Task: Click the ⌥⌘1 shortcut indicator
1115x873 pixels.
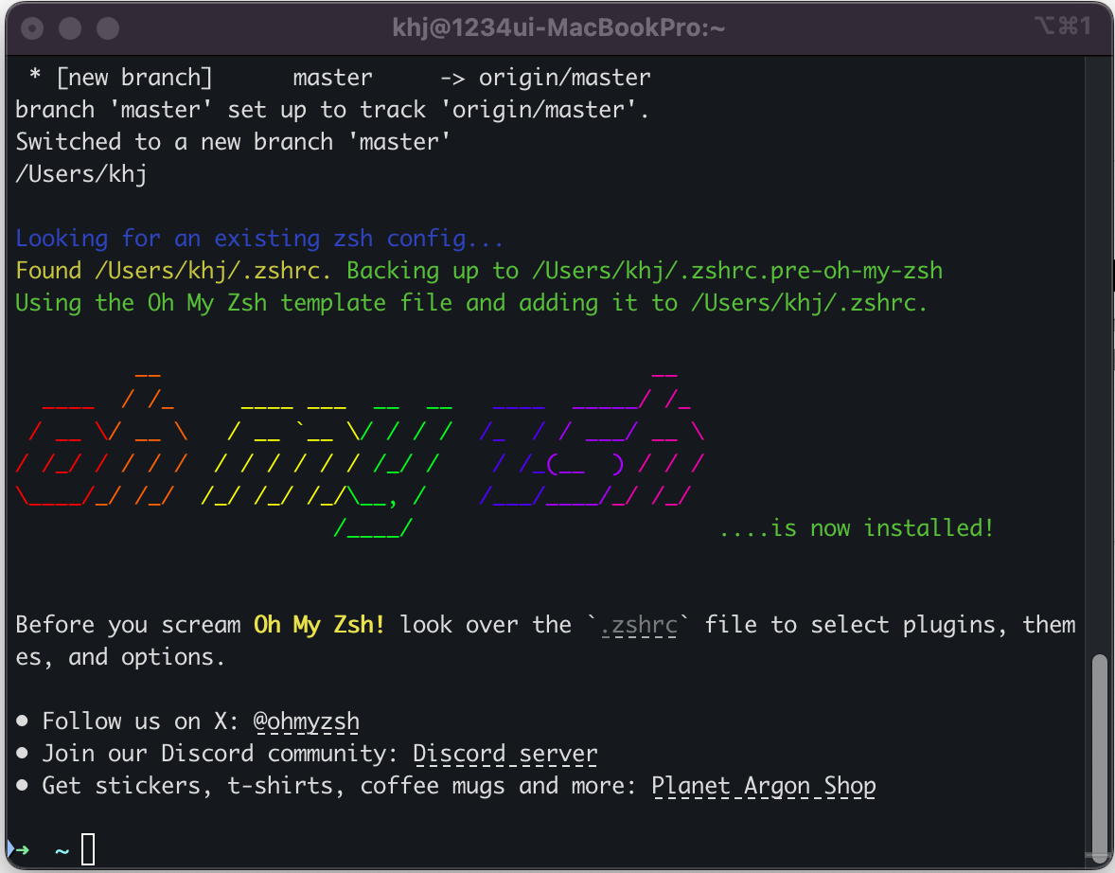Action: [x=1062, y=27]
